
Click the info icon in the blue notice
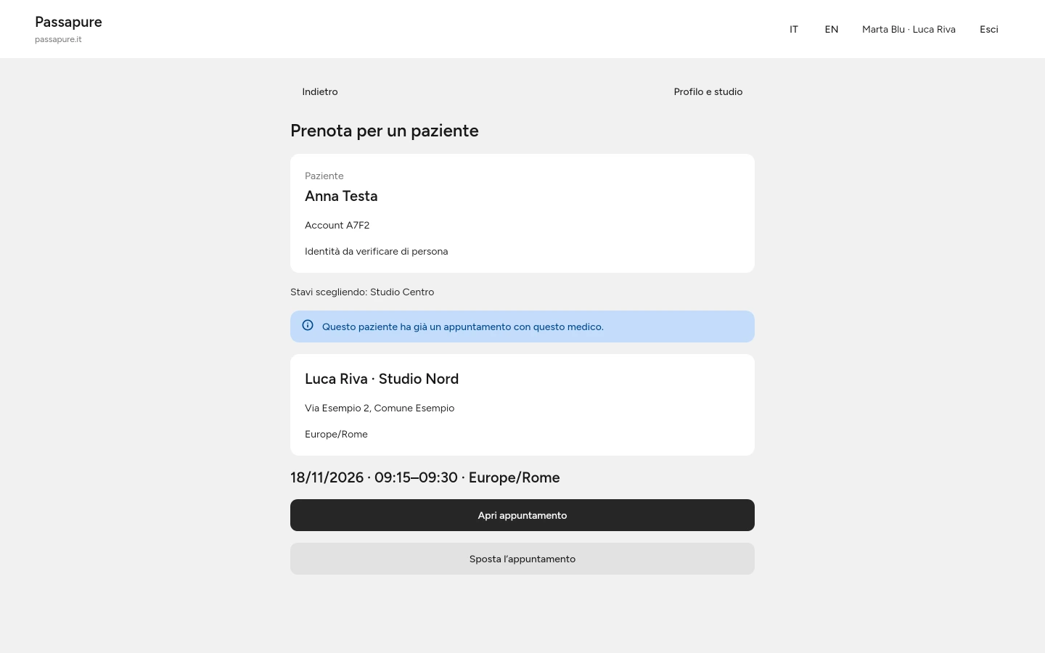[308, 326]
